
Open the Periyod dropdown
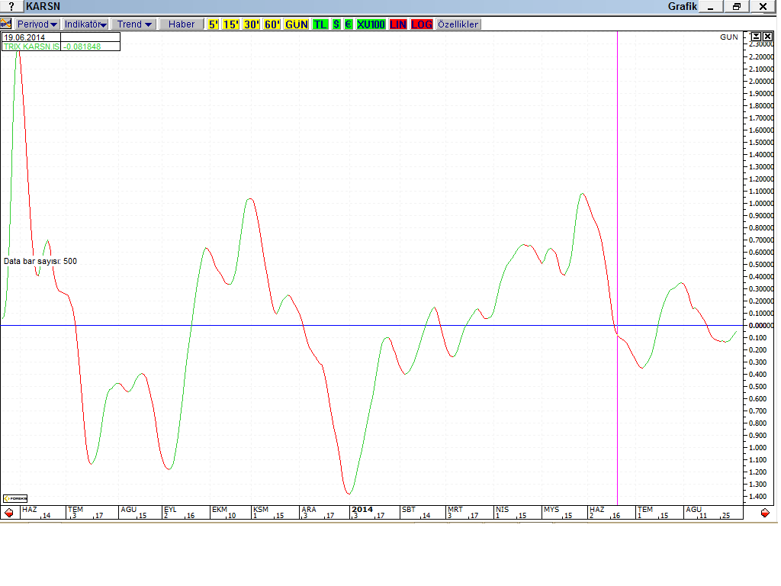click(x=37, y=24)
